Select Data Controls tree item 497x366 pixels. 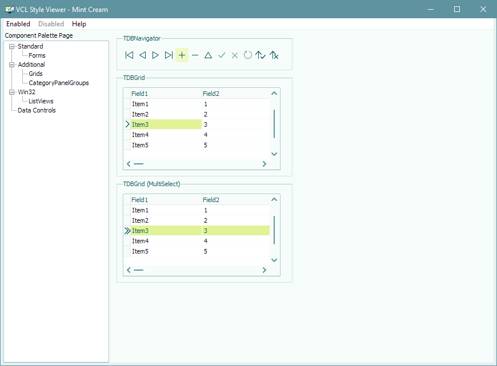tap(37, 110)
